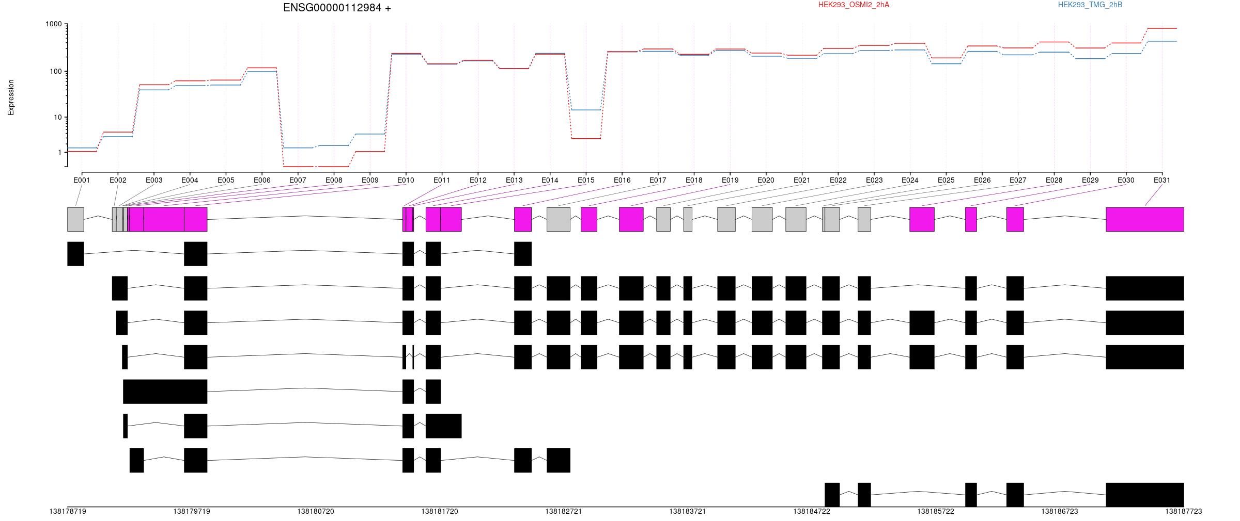Click genomic coordinate 138186723
Viewport: 1240px width, 521px height.
(x=1060, y=511)
